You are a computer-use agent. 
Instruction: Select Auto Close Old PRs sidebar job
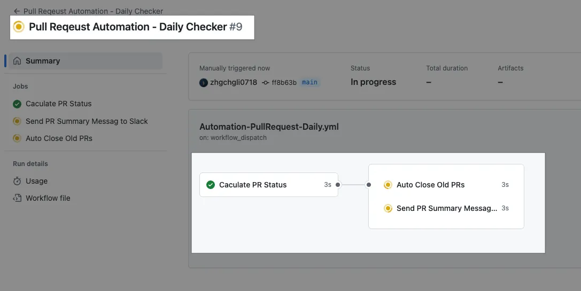tap(59, 138)
